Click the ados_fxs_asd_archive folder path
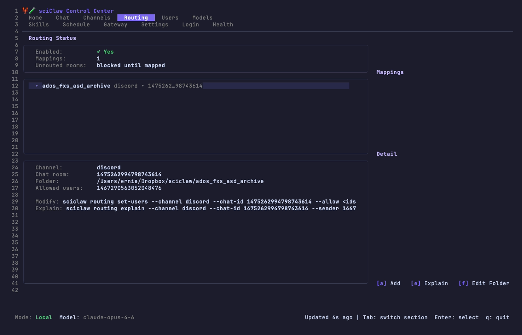522x335 pixels. [180, 181]
